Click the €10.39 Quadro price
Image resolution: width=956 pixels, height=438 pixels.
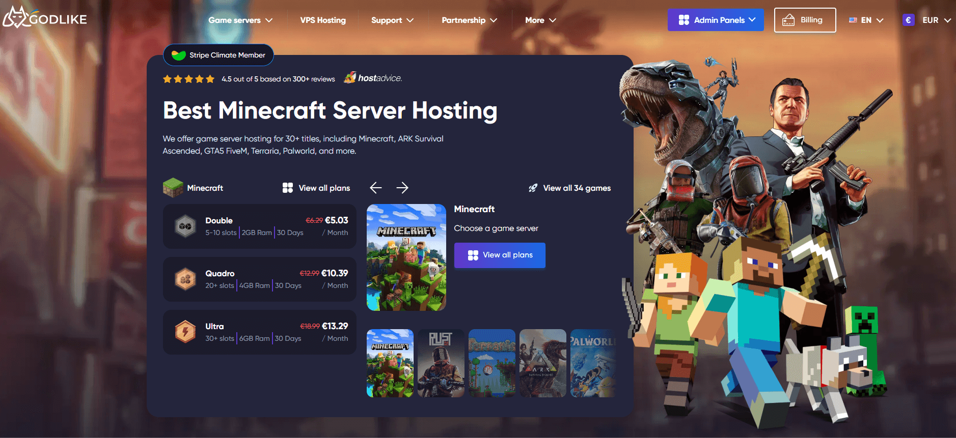[335, 273]
